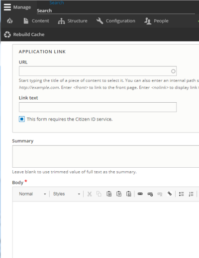Click the Content page icon
The image size is (199, 258).
[x=26, y=21]
